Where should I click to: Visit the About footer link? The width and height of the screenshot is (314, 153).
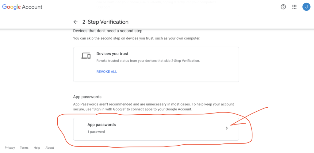point(50,148)
